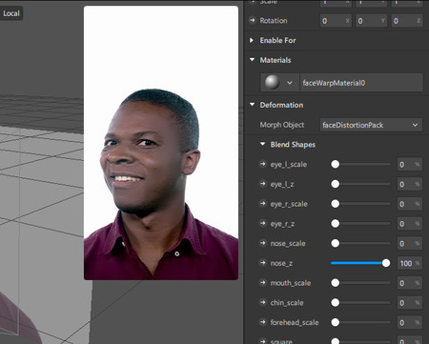Click the arrow icon beside eye_l_scale
The height and width of the screenshot is (344, 429).
(x=262, y=164)
